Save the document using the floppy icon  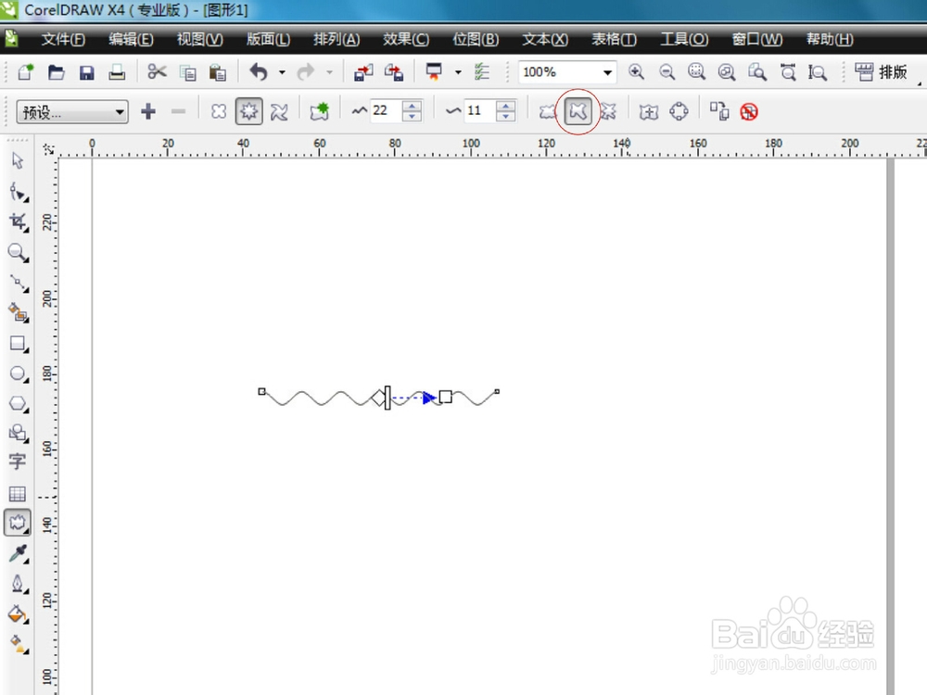pos(87,72)
